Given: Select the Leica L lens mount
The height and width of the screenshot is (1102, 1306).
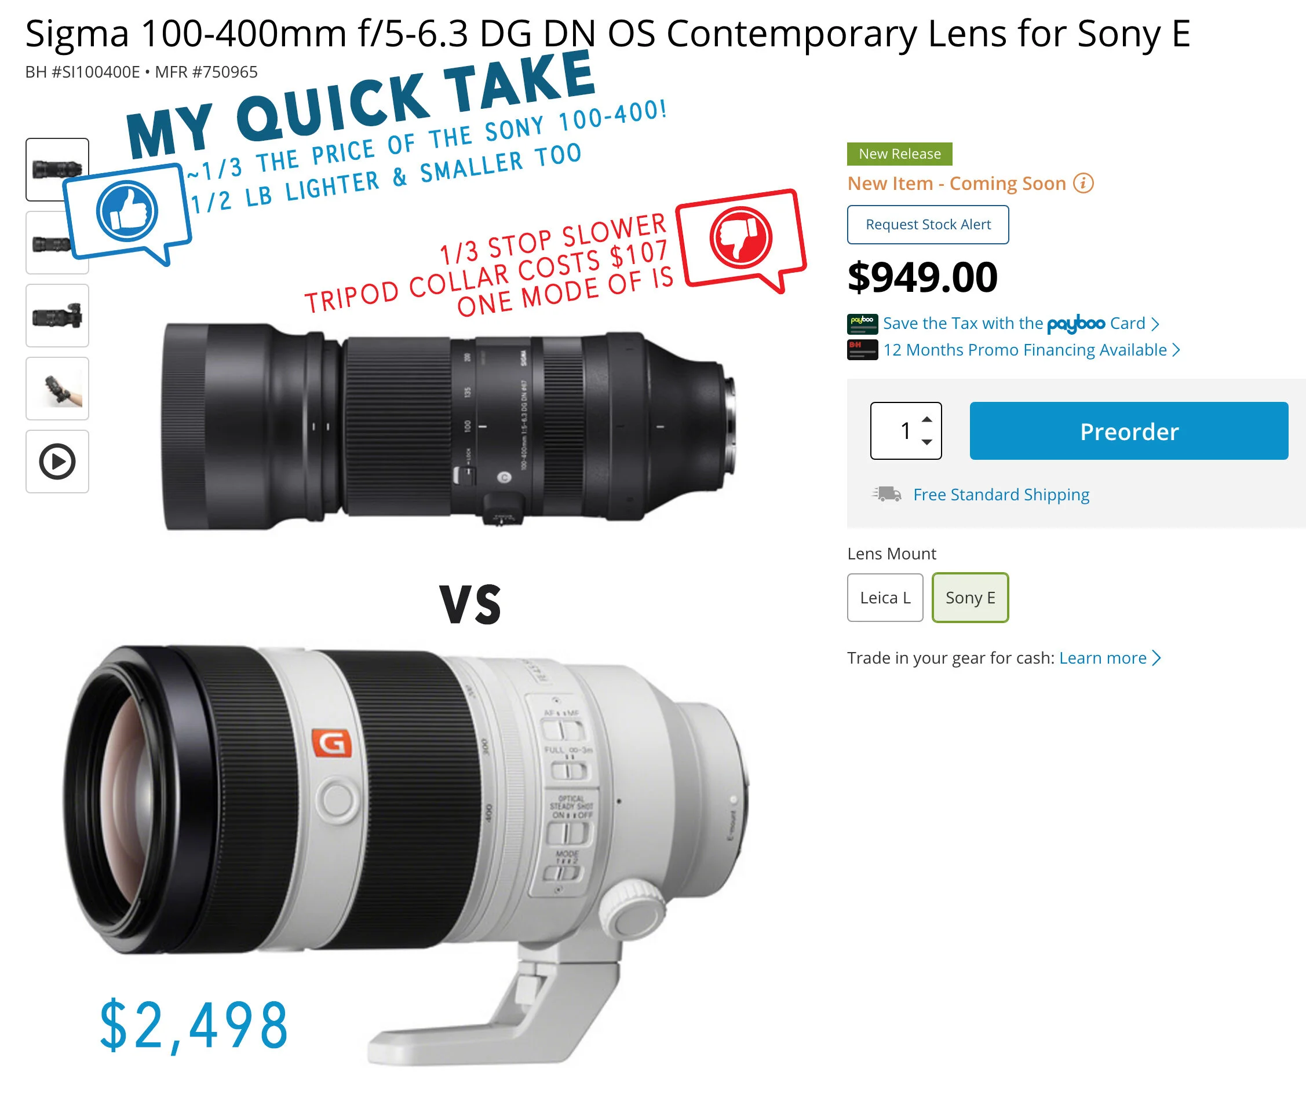Looking at the screenshot, I should (885, 598).
